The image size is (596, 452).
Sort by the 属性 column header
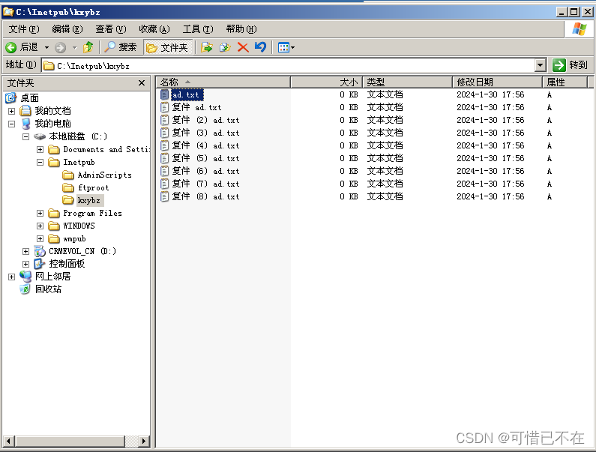pos(565,82)
